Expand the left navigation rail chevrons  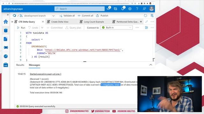coord(8,15)
